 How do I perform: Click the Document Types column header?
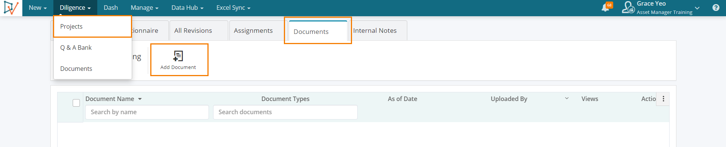pos(285,99)
